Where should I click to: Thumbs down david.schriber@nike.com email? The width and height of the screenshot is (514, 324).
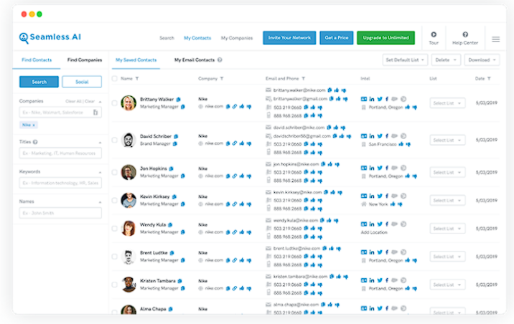click(343, 128)
